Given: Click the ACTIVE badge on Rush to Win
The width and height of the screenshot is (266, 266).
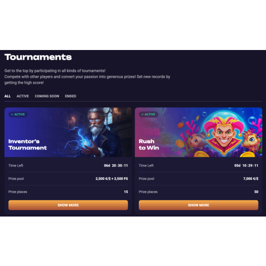Looking at the screenshot, I should 148,114.
